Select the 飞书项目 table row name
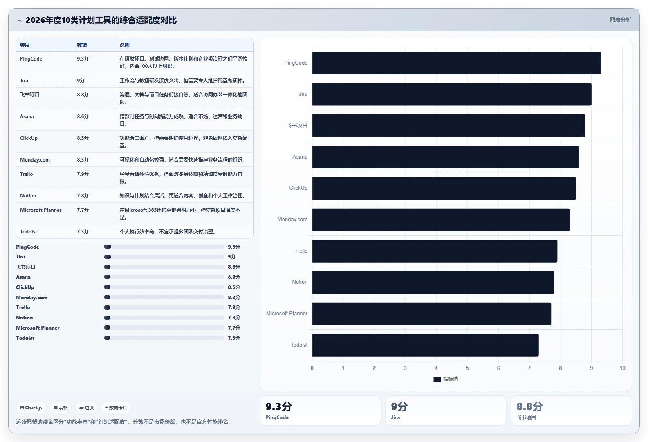This screenshot has height=442, width=648. 30,95
